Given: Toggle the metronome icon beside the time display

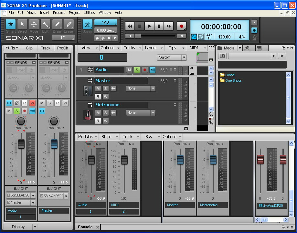Looking at the screenshot, I should point(254,38).
